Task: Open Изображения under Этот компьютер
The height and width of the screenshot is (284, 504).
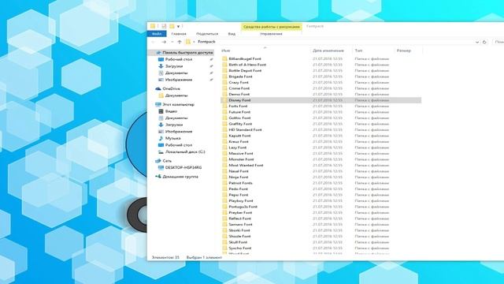Action: coord(179,132)
